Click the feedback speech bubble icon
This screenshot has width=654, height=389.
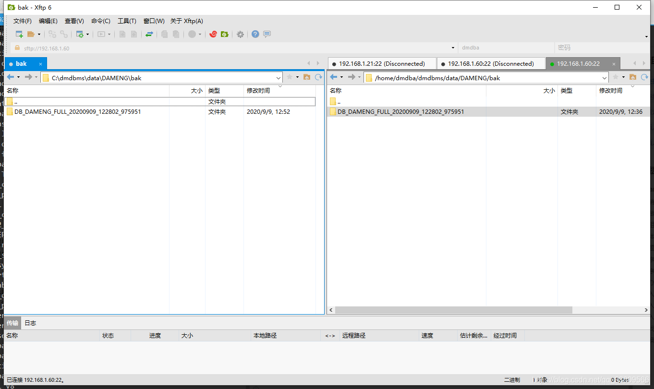click(x=267, y=34)
